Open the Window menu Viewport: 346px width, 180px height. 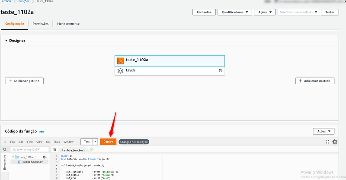(68, 142)
